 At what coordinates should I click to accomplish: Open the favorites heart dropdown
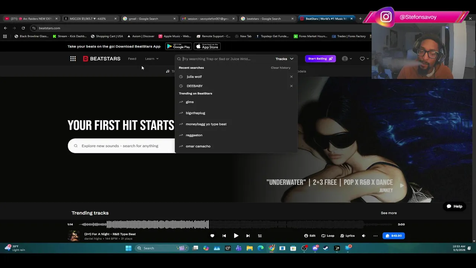click(x=364, y=58)
